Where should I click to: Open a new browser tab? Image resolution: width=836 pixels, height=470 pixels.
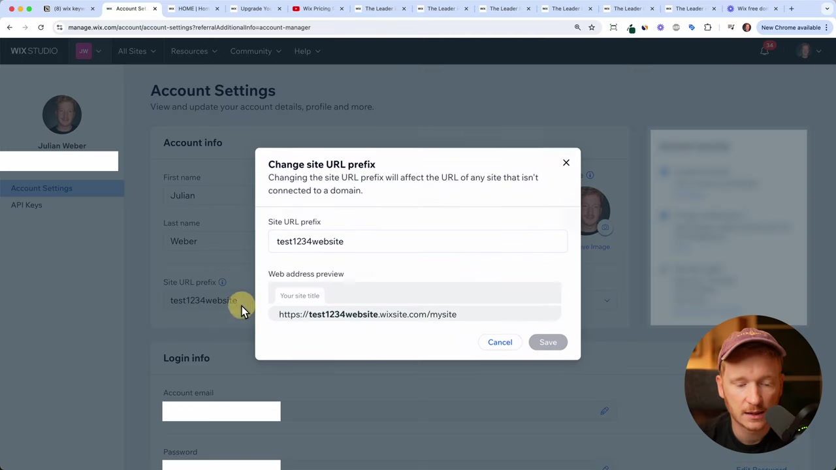[x=792, y=8]
